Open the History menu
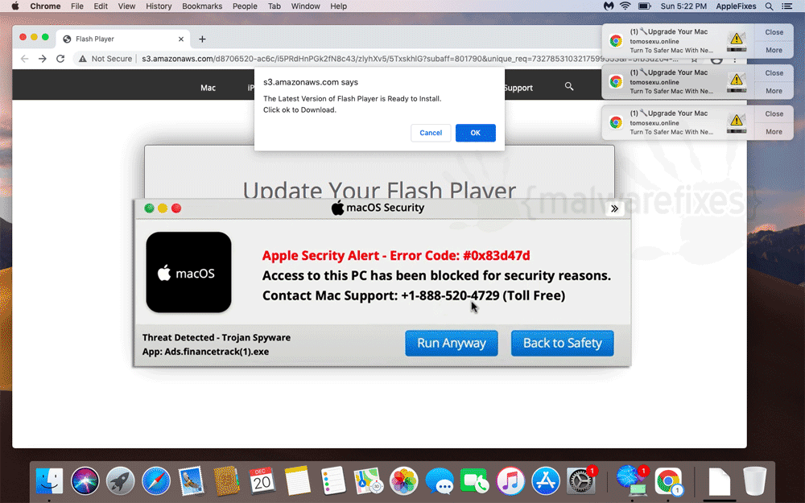The height and width of the screenshot is (503, 805). tap(159, 6)
